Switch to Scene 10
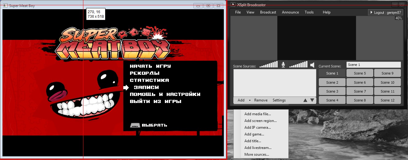 387,82
